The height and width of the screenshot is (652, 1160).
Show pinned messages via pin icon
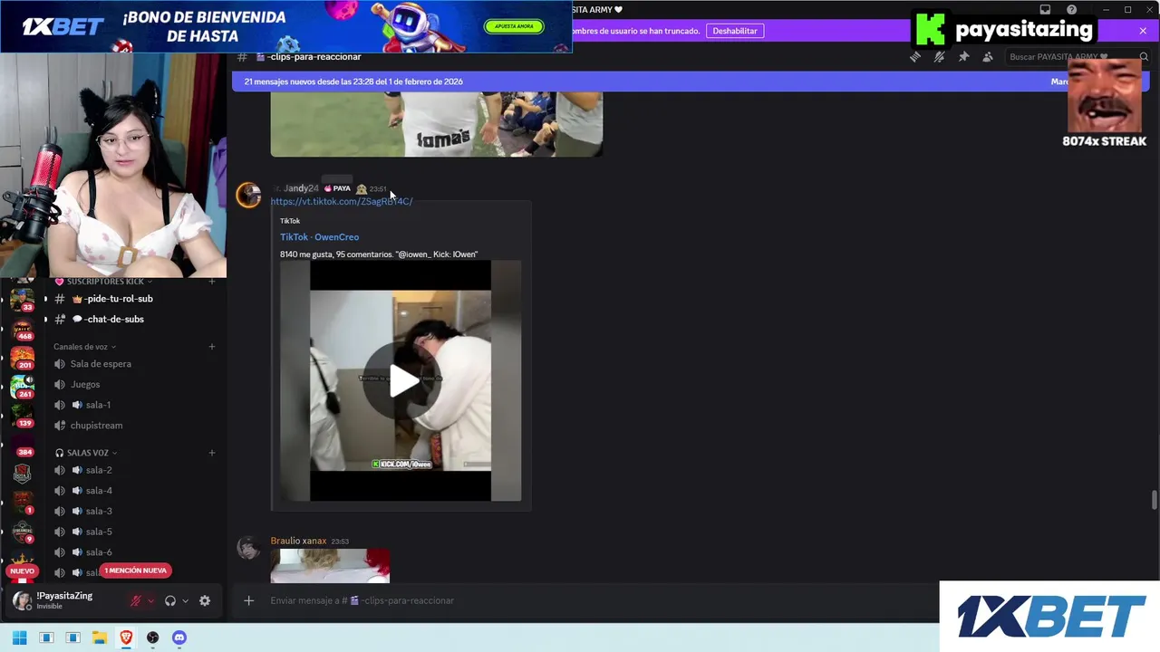(x=963, y=57)
